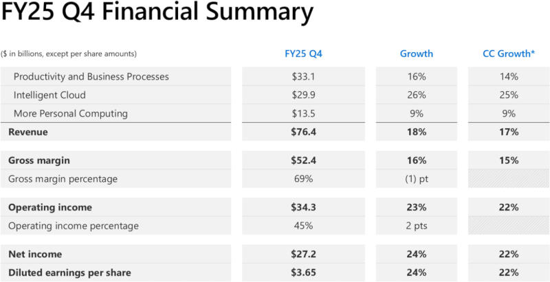Click the FY25 Q4 column header

pyautogui.click(x=303, y=54)
